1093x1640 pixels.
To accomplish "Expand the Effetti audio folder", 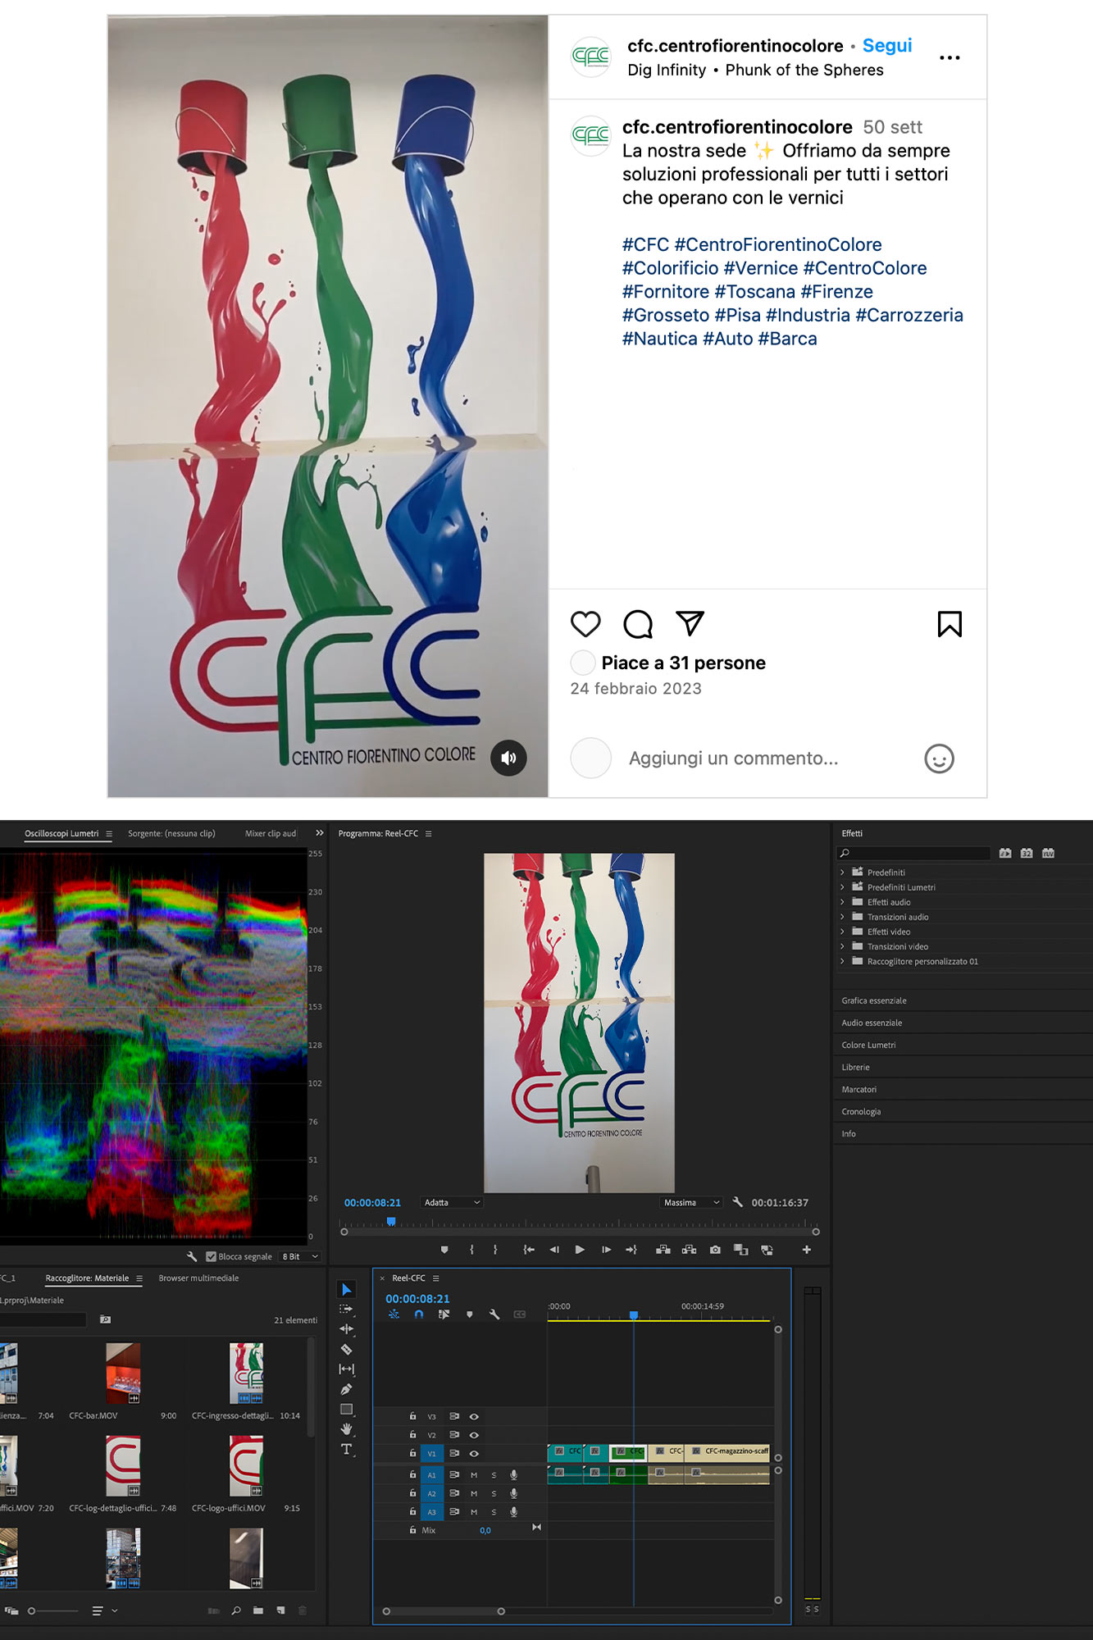I will click(x=842, y=901).
